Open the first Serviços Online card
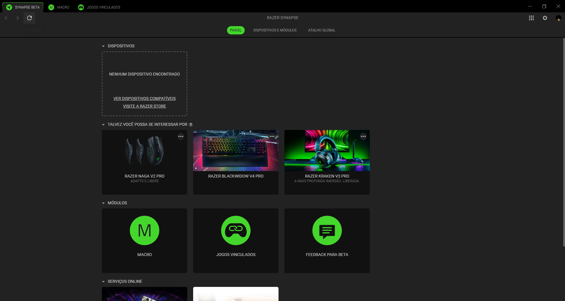Image resolution: width=565 pixels, height=301 pixels. 145,294
